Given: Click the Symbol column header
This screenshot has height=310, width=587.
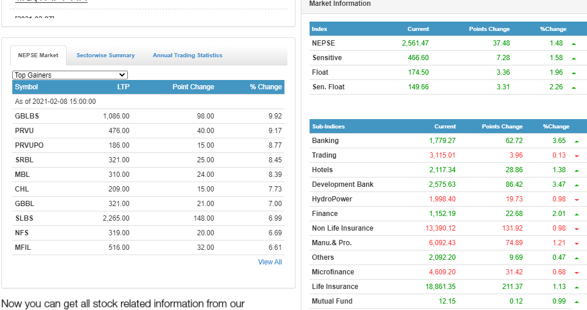Looking at the screenshot, I should (26, 87).
